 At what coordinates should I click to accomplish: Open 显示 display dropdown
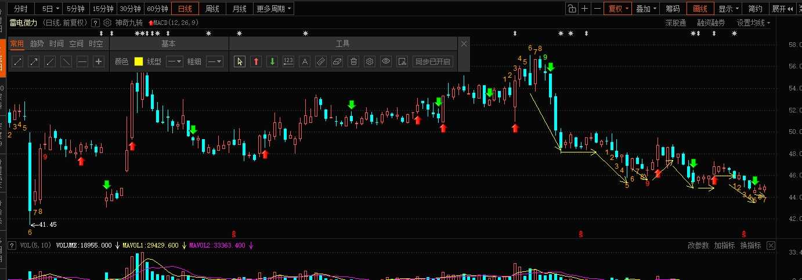(x=728, y=9)
